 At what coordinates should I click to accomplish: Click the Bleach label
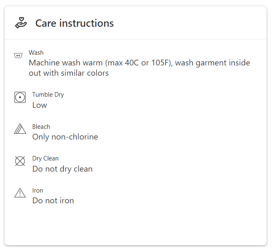point(41,127)
